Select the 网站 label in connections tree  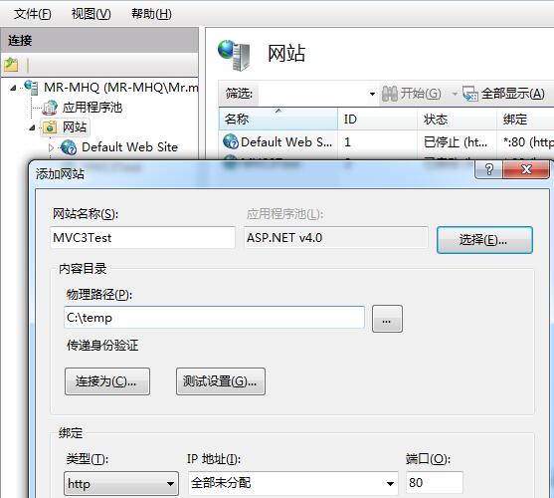(x=75, y=126)
